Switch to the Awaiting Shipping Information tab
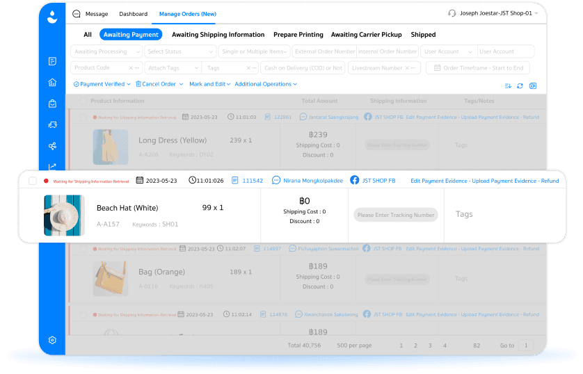Image resolution: width=583 pixels, height=374 pixels. 218,35
